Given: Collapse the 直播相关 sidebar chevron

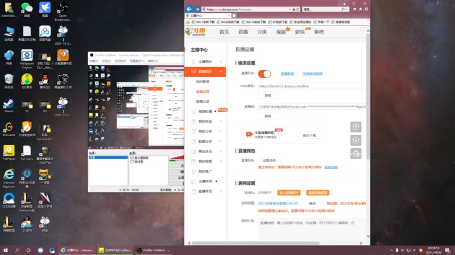Looking at the screenshot, I should pyautogui.click(x=221, y=71).
